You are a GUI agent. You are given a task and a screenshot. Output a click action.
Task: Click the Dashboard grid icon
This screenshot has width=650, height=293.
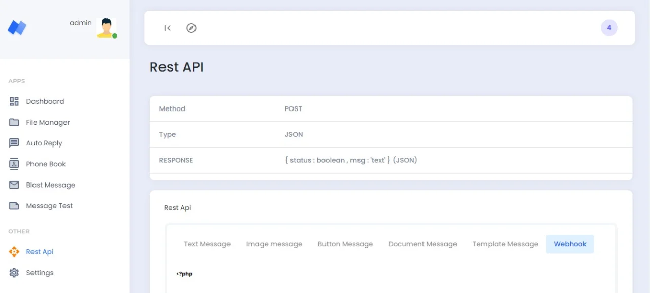(14, 101)
